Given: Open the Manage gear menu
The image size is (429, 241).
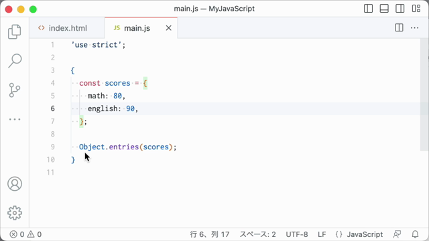Looking at the screenshot, I should [x=15, y=213].
